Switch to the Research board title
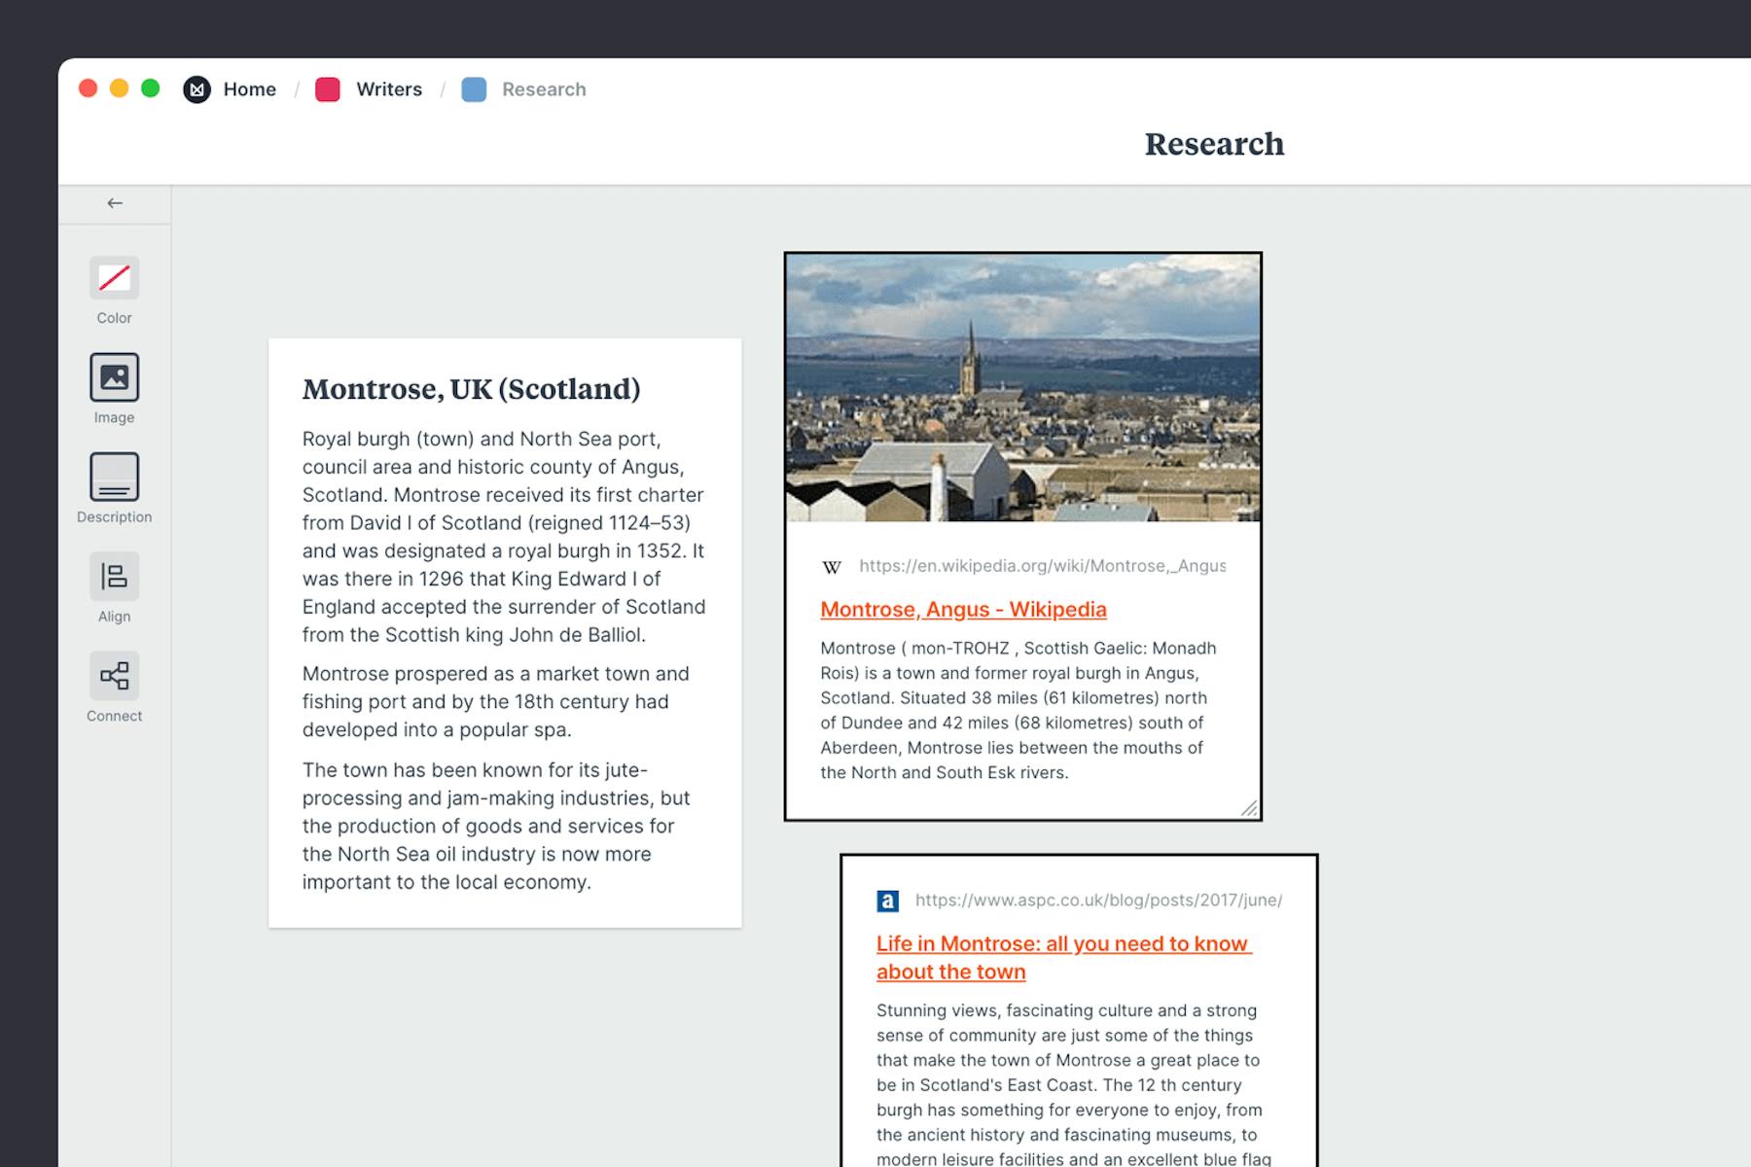 [x=1214, y=144]
